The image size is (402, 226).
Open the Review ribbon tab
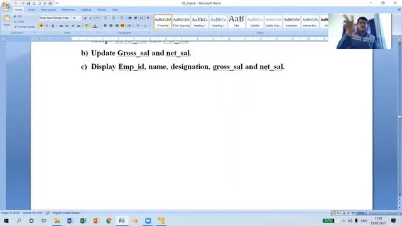(102, 10)
